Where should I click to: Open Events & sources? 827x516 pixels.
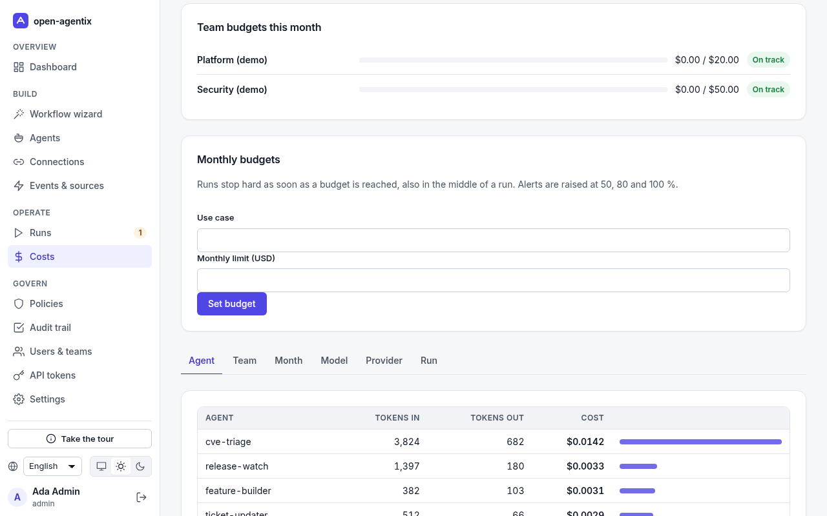point(79,186)
